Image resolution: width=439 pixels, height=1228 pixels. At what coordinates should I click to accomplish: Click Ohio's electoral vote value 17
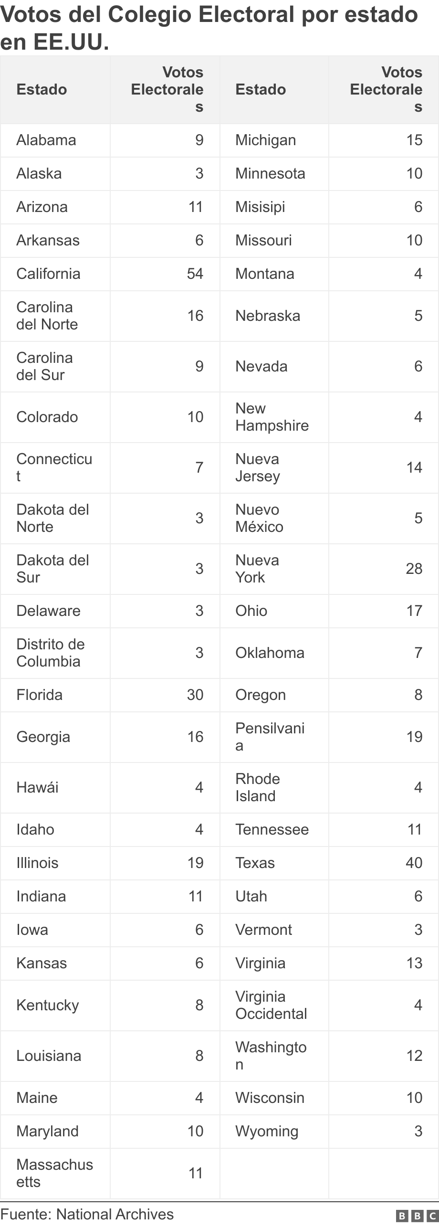[x=414, y=611]
